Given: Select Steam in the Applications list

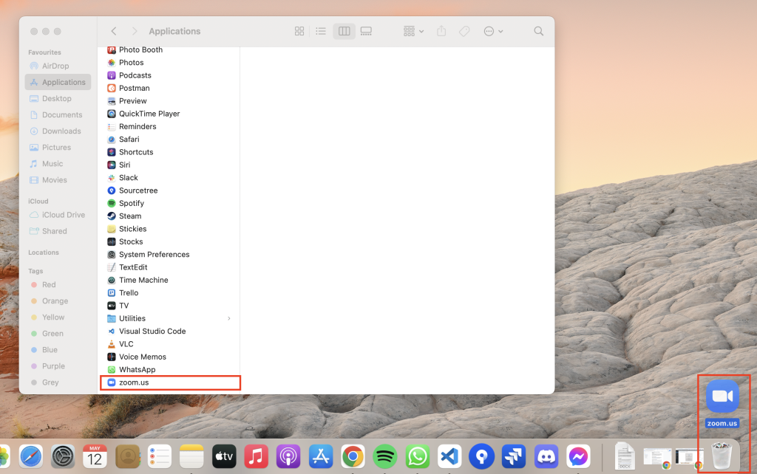Looking at the screenshot, I should tap(170, 216).
